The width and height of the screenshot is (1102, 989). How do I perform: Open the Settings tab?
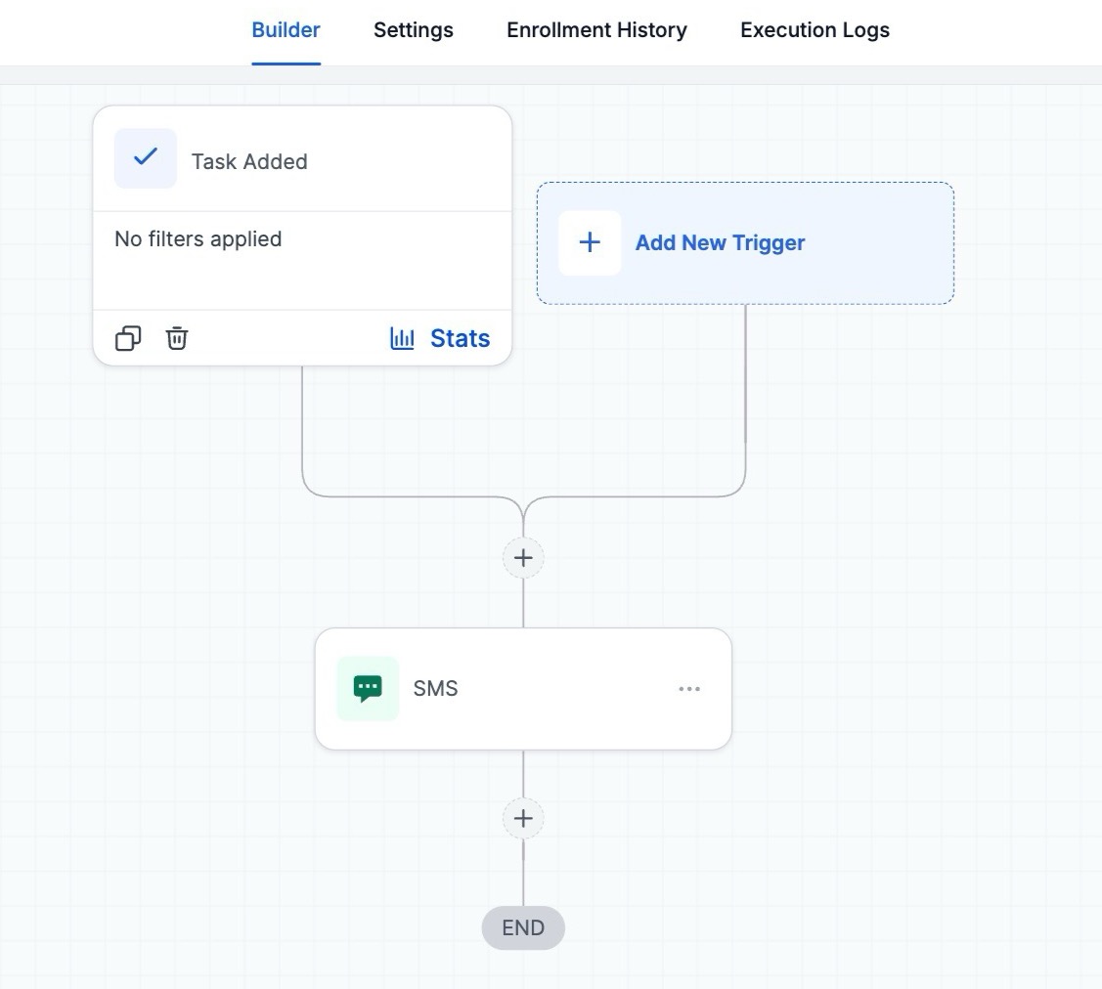tap(413, 30)
